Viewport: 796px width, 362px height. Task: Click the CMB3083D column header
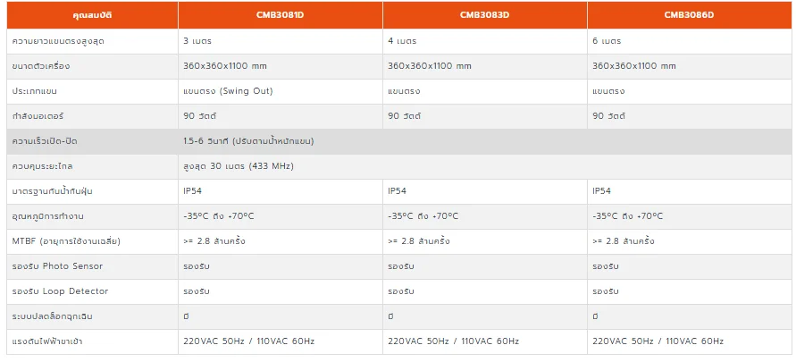pyautogui.click(x=485, y=15)
